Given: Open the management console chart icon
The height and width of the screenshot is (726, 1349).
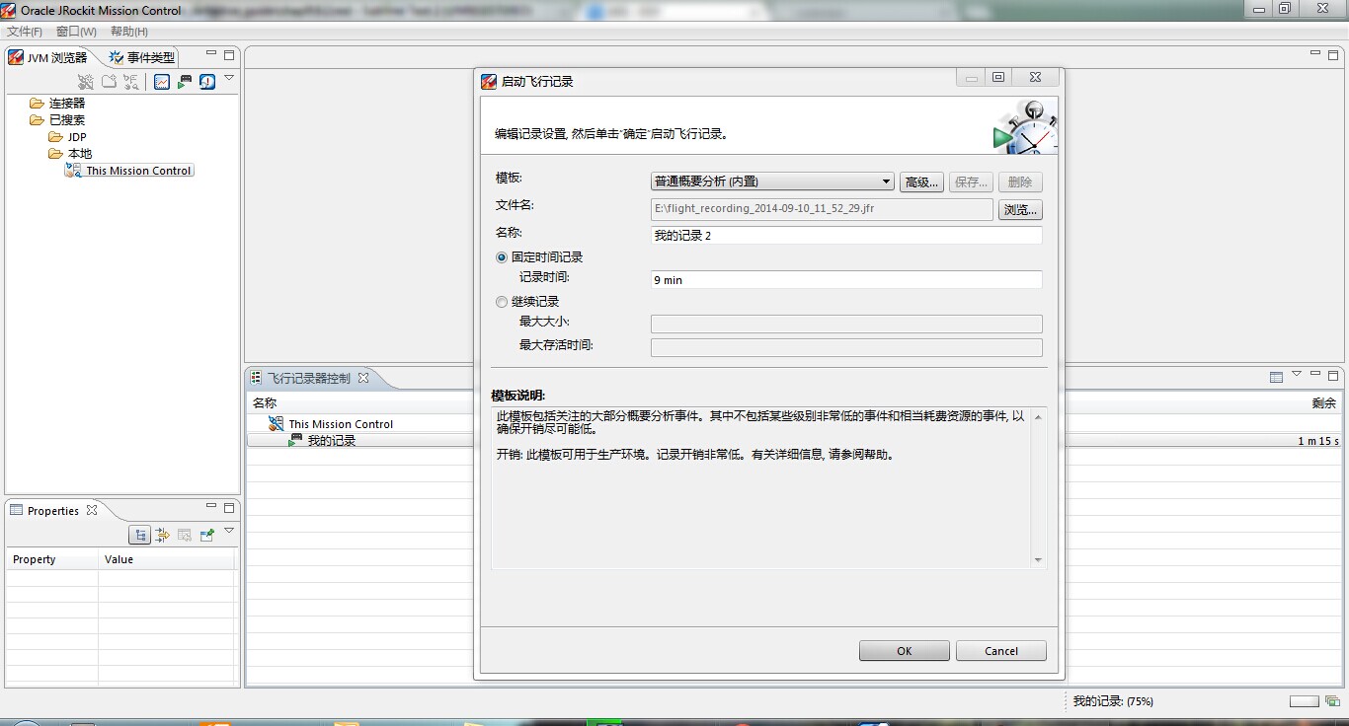Looking at the screenshot, I should [x=162, y=82].
